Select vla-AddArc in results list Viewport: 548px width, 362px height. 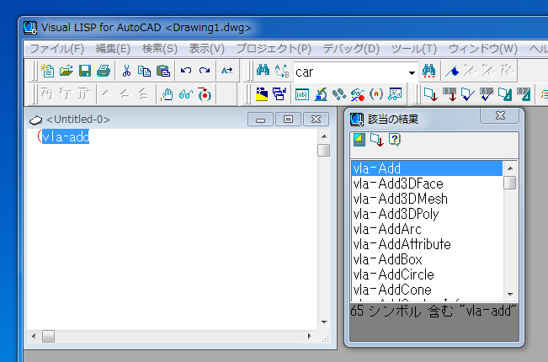[x=427, y=229]
